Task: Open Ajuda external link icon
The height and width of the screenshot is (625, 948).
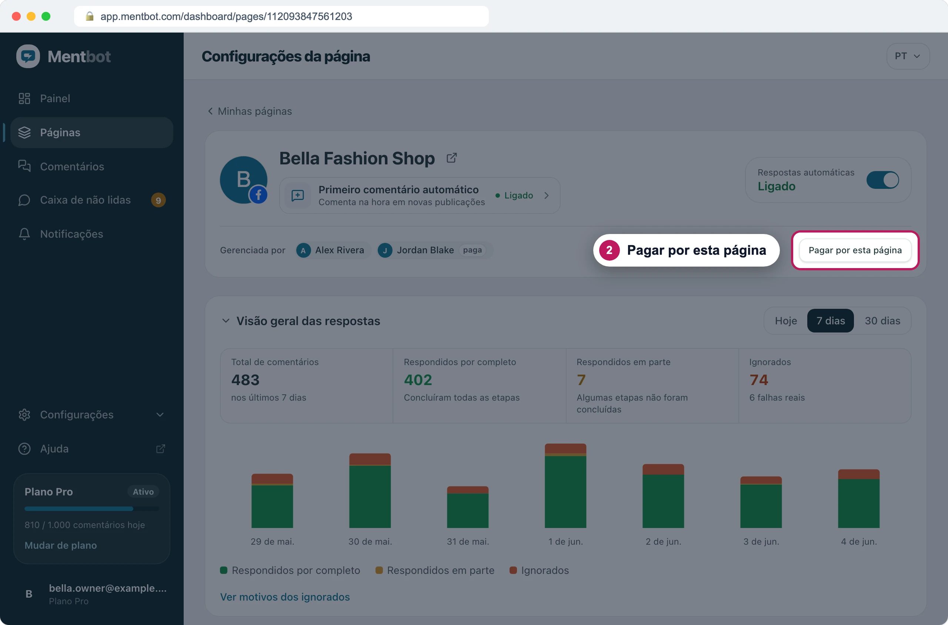Action: [x=160, y=449]
